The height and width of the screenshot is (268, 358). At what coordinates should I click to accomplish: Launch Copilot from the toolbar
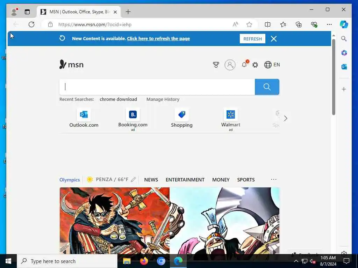344,24
